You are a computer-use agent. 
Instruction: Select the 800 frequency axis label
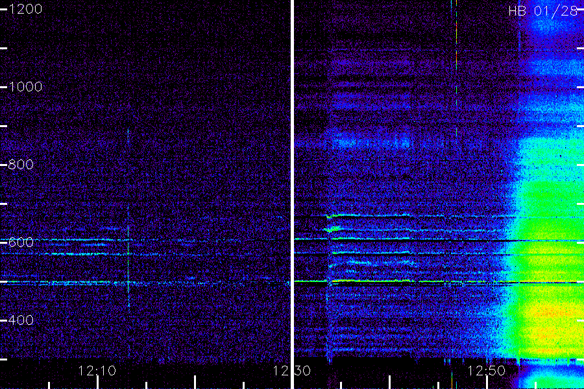(21, 165)
